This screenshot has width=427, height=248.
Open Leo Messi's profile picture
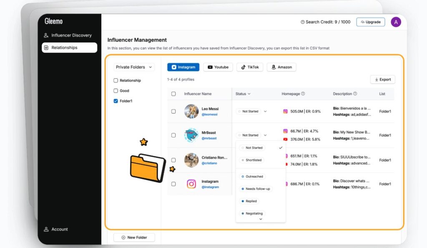click(191, 111)
